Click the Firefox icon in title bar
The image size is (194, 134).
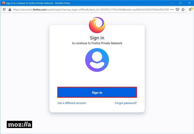click(x=3, y=3)
